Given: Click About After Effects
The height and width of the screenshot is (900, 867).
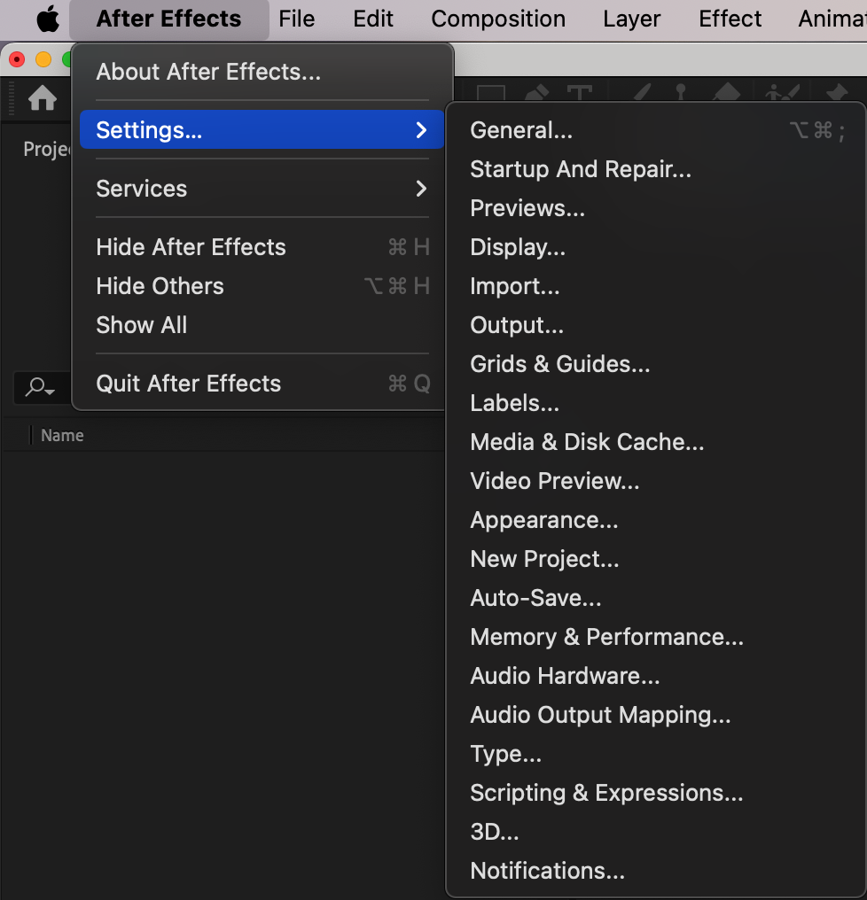Looking at the screenshot, I should [208, 72].
